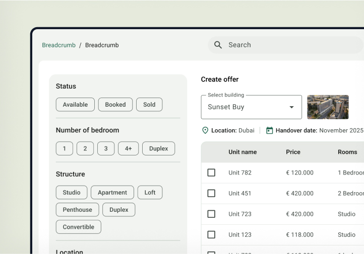Screen dimensions: 364x254
Task: Select the Convertible structure chip
Action: pyautogui.click(x=79, y=227)
